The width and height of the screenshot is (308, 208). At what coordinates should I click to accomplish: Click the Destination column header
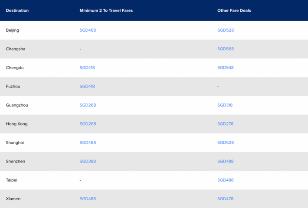pos(17,10)
